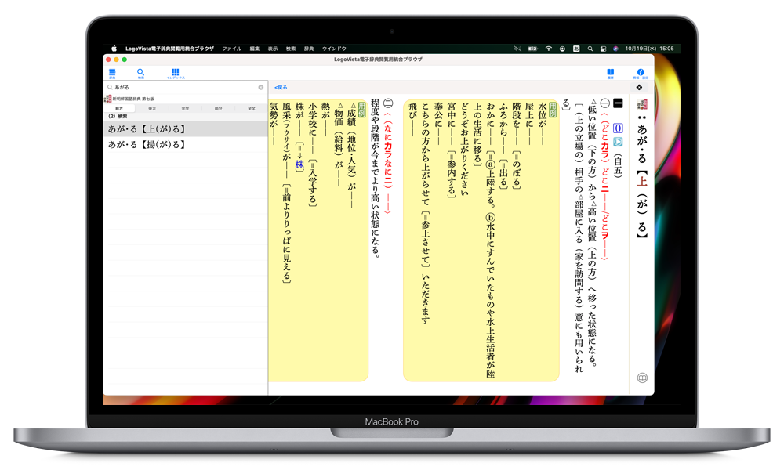
Task: Click the 新明解国語辞典 cover icon in the sidebar
Action: pos(107,99)
